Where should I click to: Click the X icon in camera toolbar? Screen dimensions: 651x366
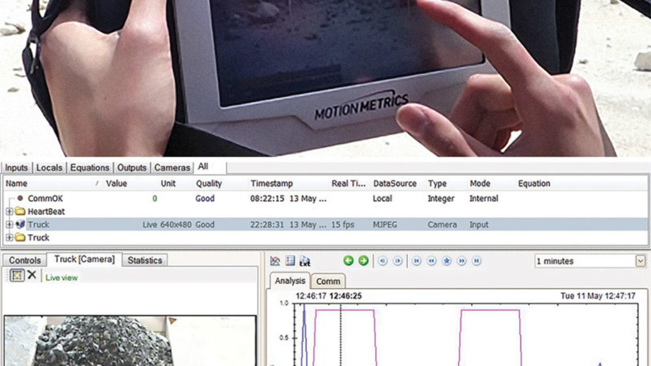click(32, 275)
